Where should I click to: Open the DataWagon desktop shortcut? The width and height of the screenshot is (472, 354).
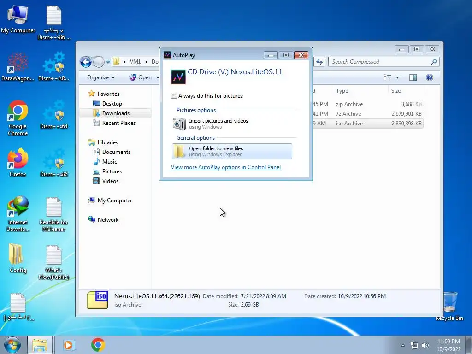pyautogui.click(x=18, y=67)
